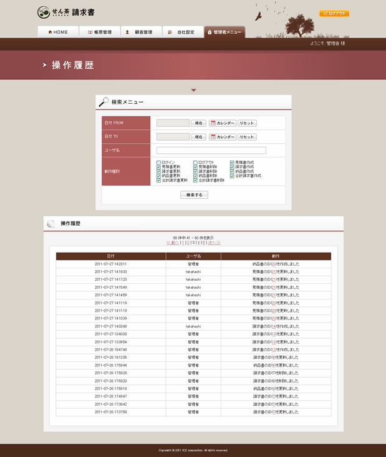Viewport: 386px width, 457px height.
Task: Uncheck the 合計請求書更新 checkbox
Action: click(158, 181)
